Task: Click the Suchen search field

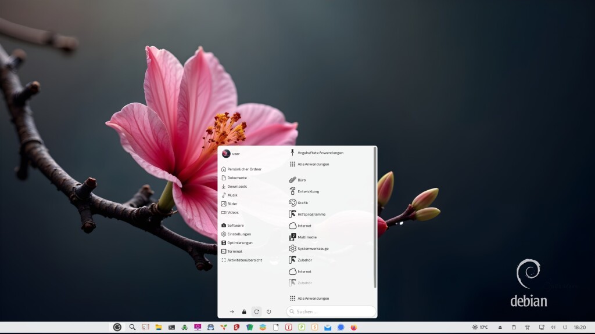Action: pyautogui.click(x=331, y=311)
